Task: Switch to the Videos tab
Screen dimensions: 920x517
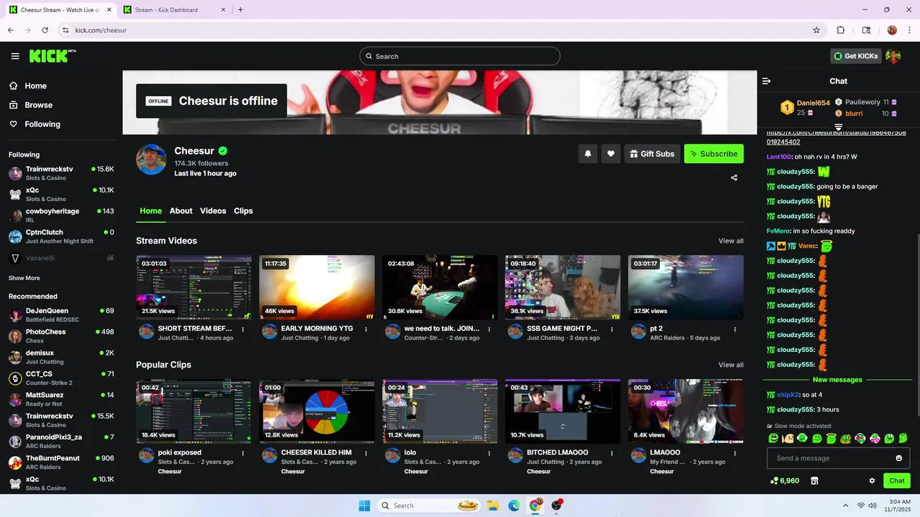Action: [213, 210]
